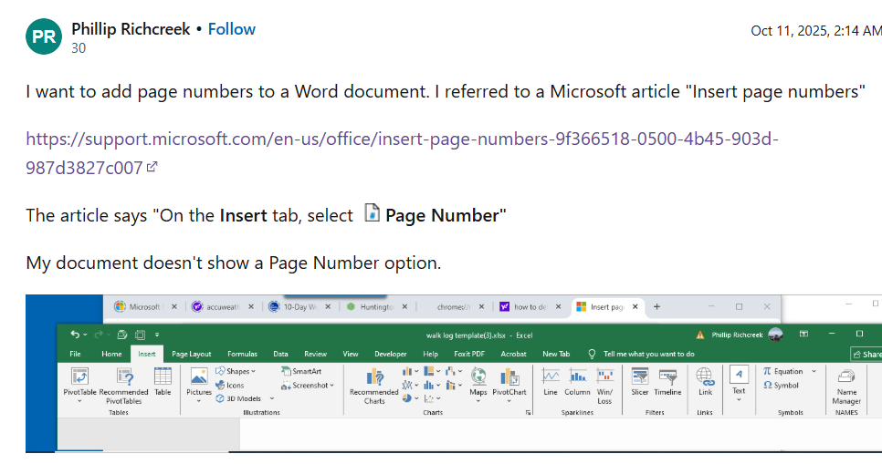Open Recommended Charts
Viewport: 882px width, 464px height.
pyautogui.click(x=374, y=387)
